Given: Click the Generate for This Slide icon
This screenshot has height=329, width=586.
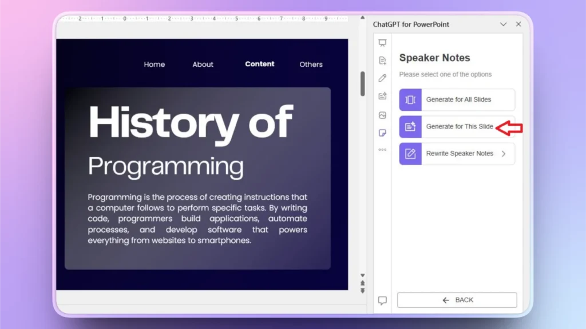Looking at the screenshot, I should coord(410,126).
